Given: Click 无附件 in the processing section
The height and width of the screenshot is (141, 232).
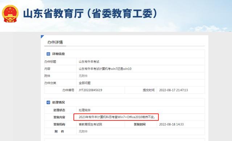Looking at the screenshot, I should pyautogui.click(x=83, y=131).
